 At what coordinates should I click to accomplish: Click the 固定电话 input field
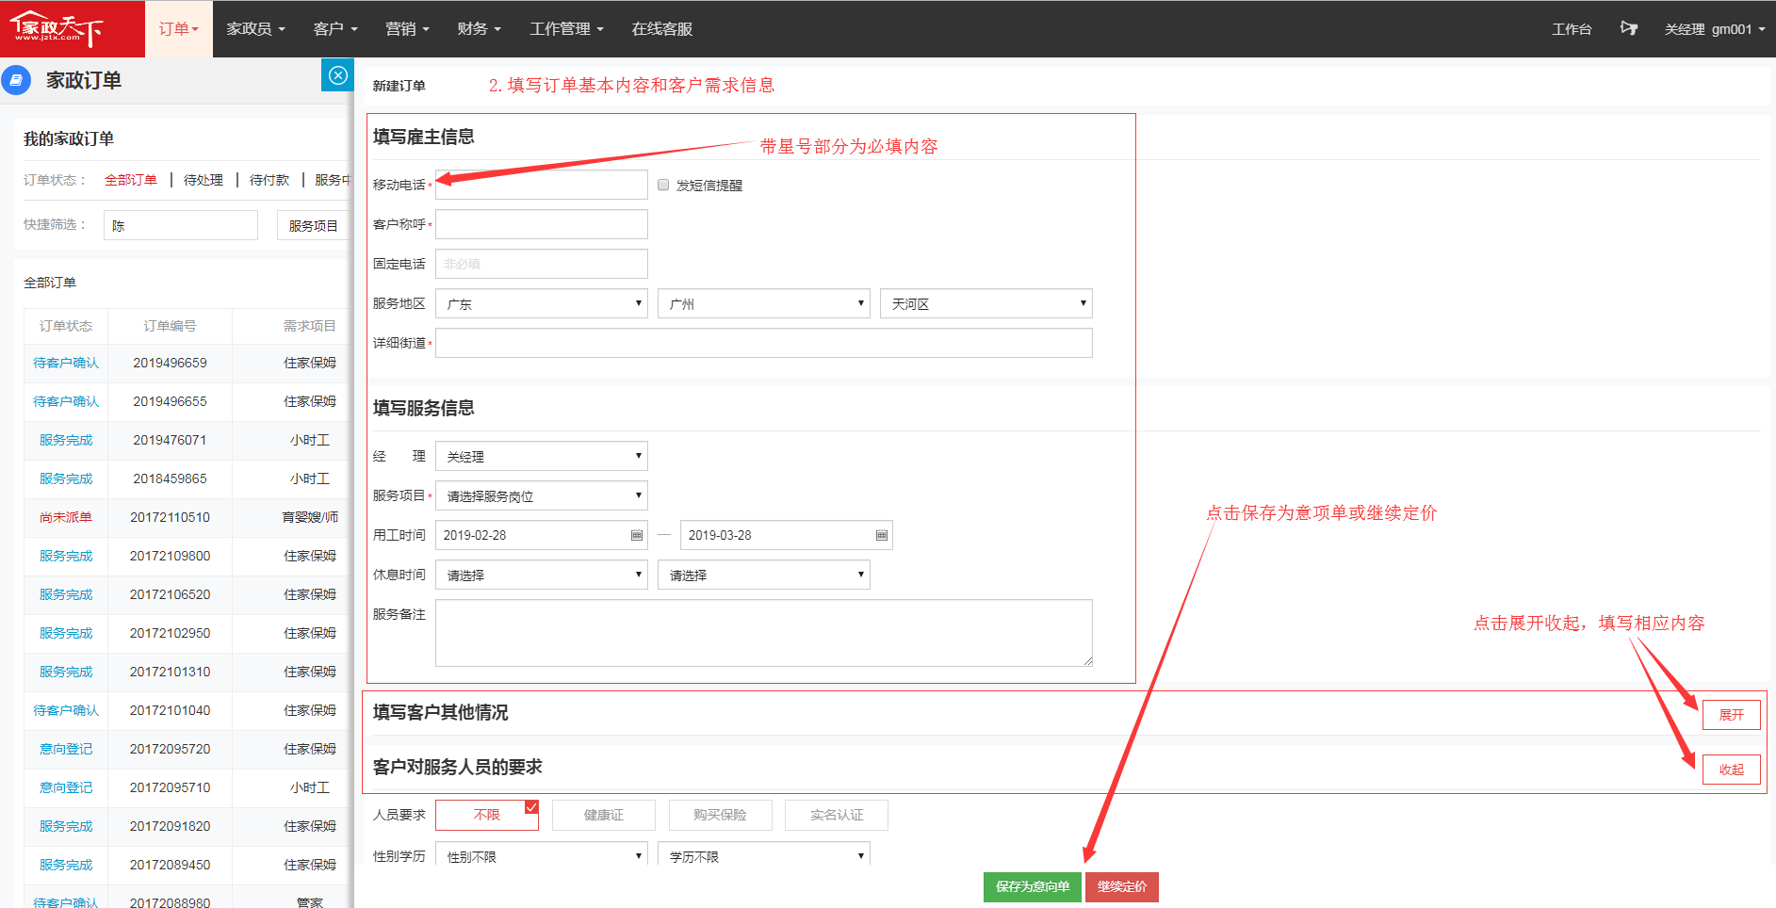tap(542, 264)
